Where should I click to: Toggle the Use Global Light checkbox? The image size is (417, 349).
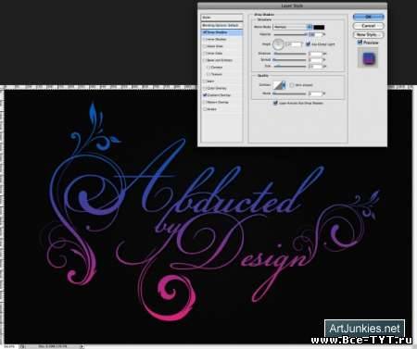pyautogui.click(x=308, y=44)
